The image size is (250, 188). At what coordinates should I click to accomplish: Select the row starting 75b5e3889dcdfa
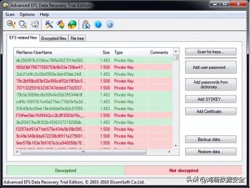tap(93, 95)
